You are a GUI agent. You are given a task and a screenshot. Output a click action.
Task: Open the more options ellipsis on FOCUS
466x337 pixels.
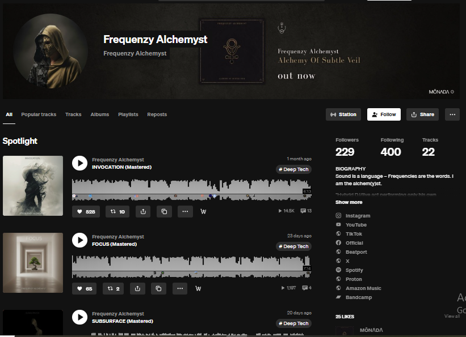click(x=180, y=288)
